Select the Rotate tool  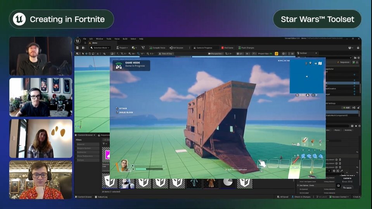(90, 54)
